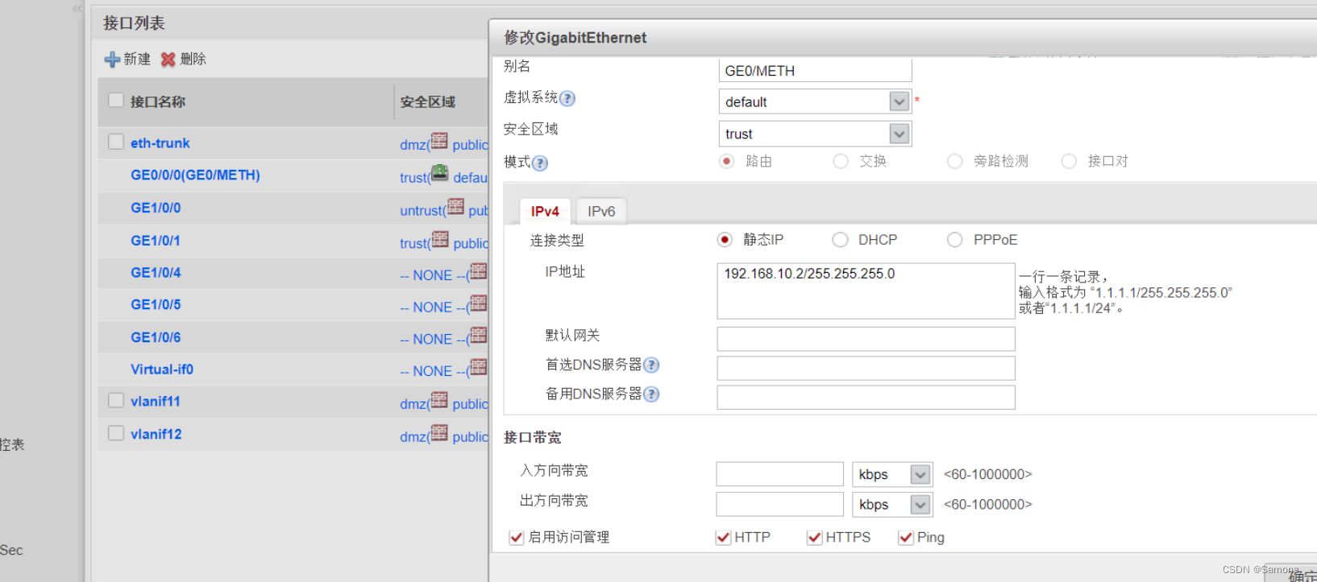Click the firewall icon in Virtual-if0 row
The width and height of the screenshot is (1317, 582).
click(x=479, y=368)
